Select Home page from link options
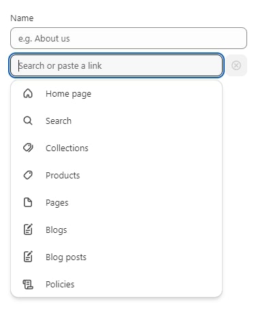This screenshot has width=256, height=316. 116,93
